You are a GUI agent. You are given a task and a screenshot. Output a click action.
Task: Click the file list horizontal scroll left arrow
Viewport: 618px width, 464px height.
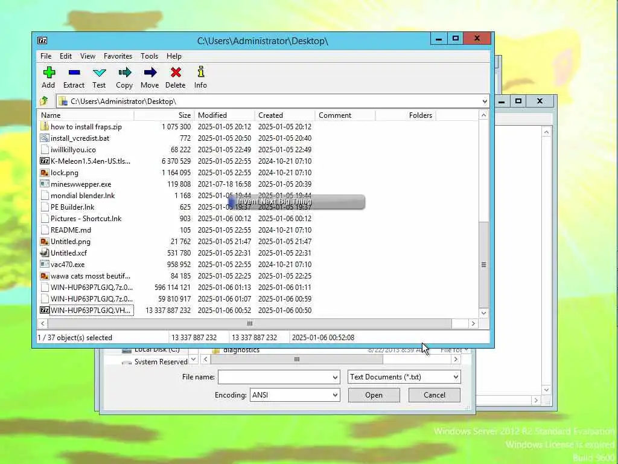pos(43,324)
